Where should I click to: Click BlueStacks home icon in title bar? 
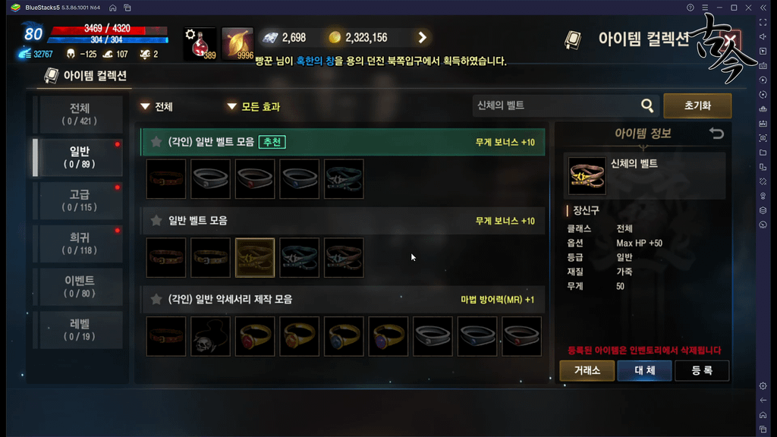pos(113,8)
